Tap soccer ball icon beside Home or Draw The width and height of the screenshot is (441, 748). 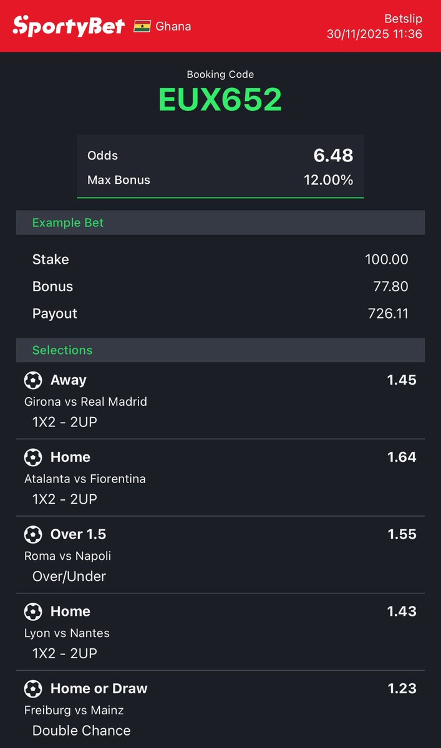point(33,689)
